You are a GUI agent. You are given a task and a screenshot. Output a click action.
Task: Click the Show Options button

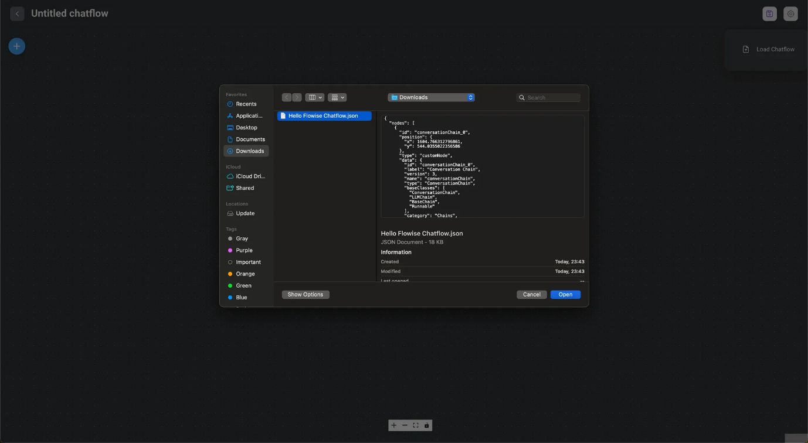click(305, 295)
